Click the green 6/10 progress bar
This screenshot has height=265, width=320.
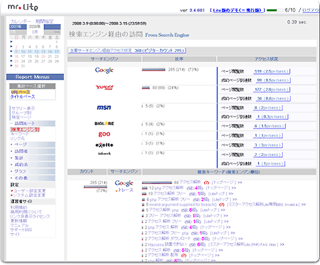[275, 10]
